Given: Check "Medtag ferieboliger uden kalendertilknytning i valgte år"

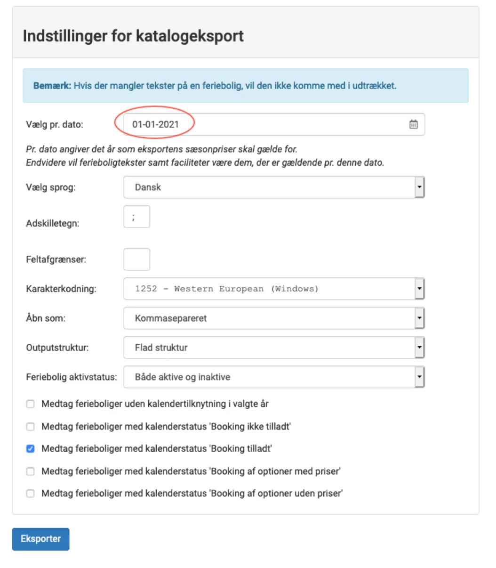Looking at the screenshot, I should 31,404.
